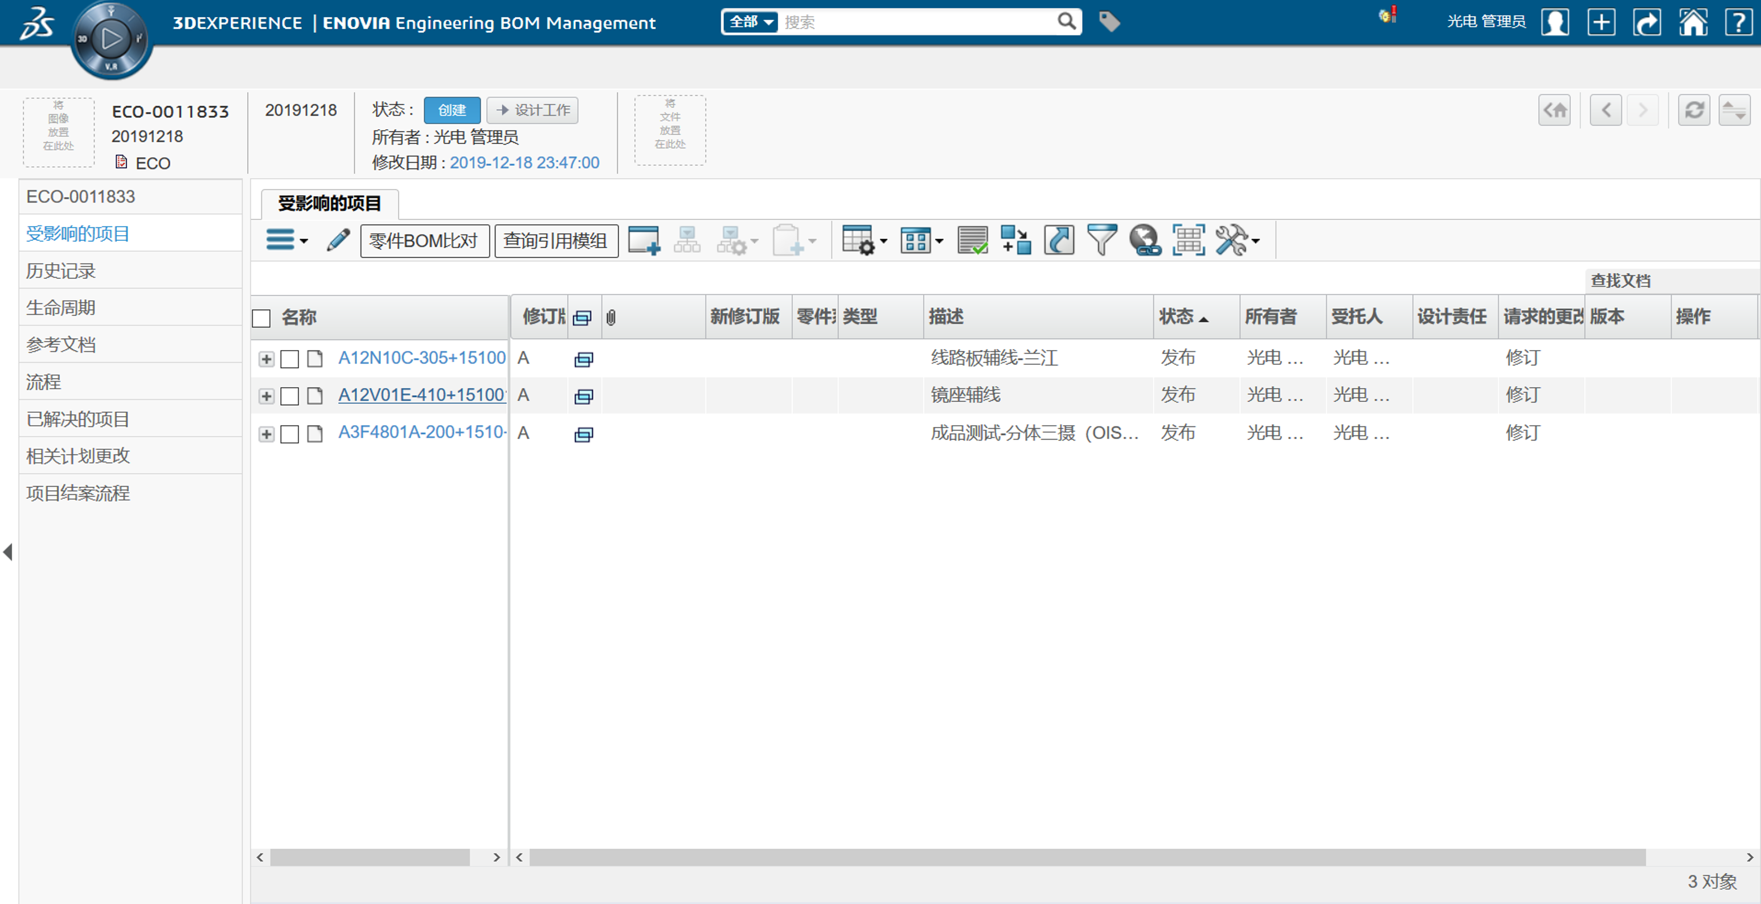
Task: Open 历史记录 in the left sidebar
Action: 61,270
